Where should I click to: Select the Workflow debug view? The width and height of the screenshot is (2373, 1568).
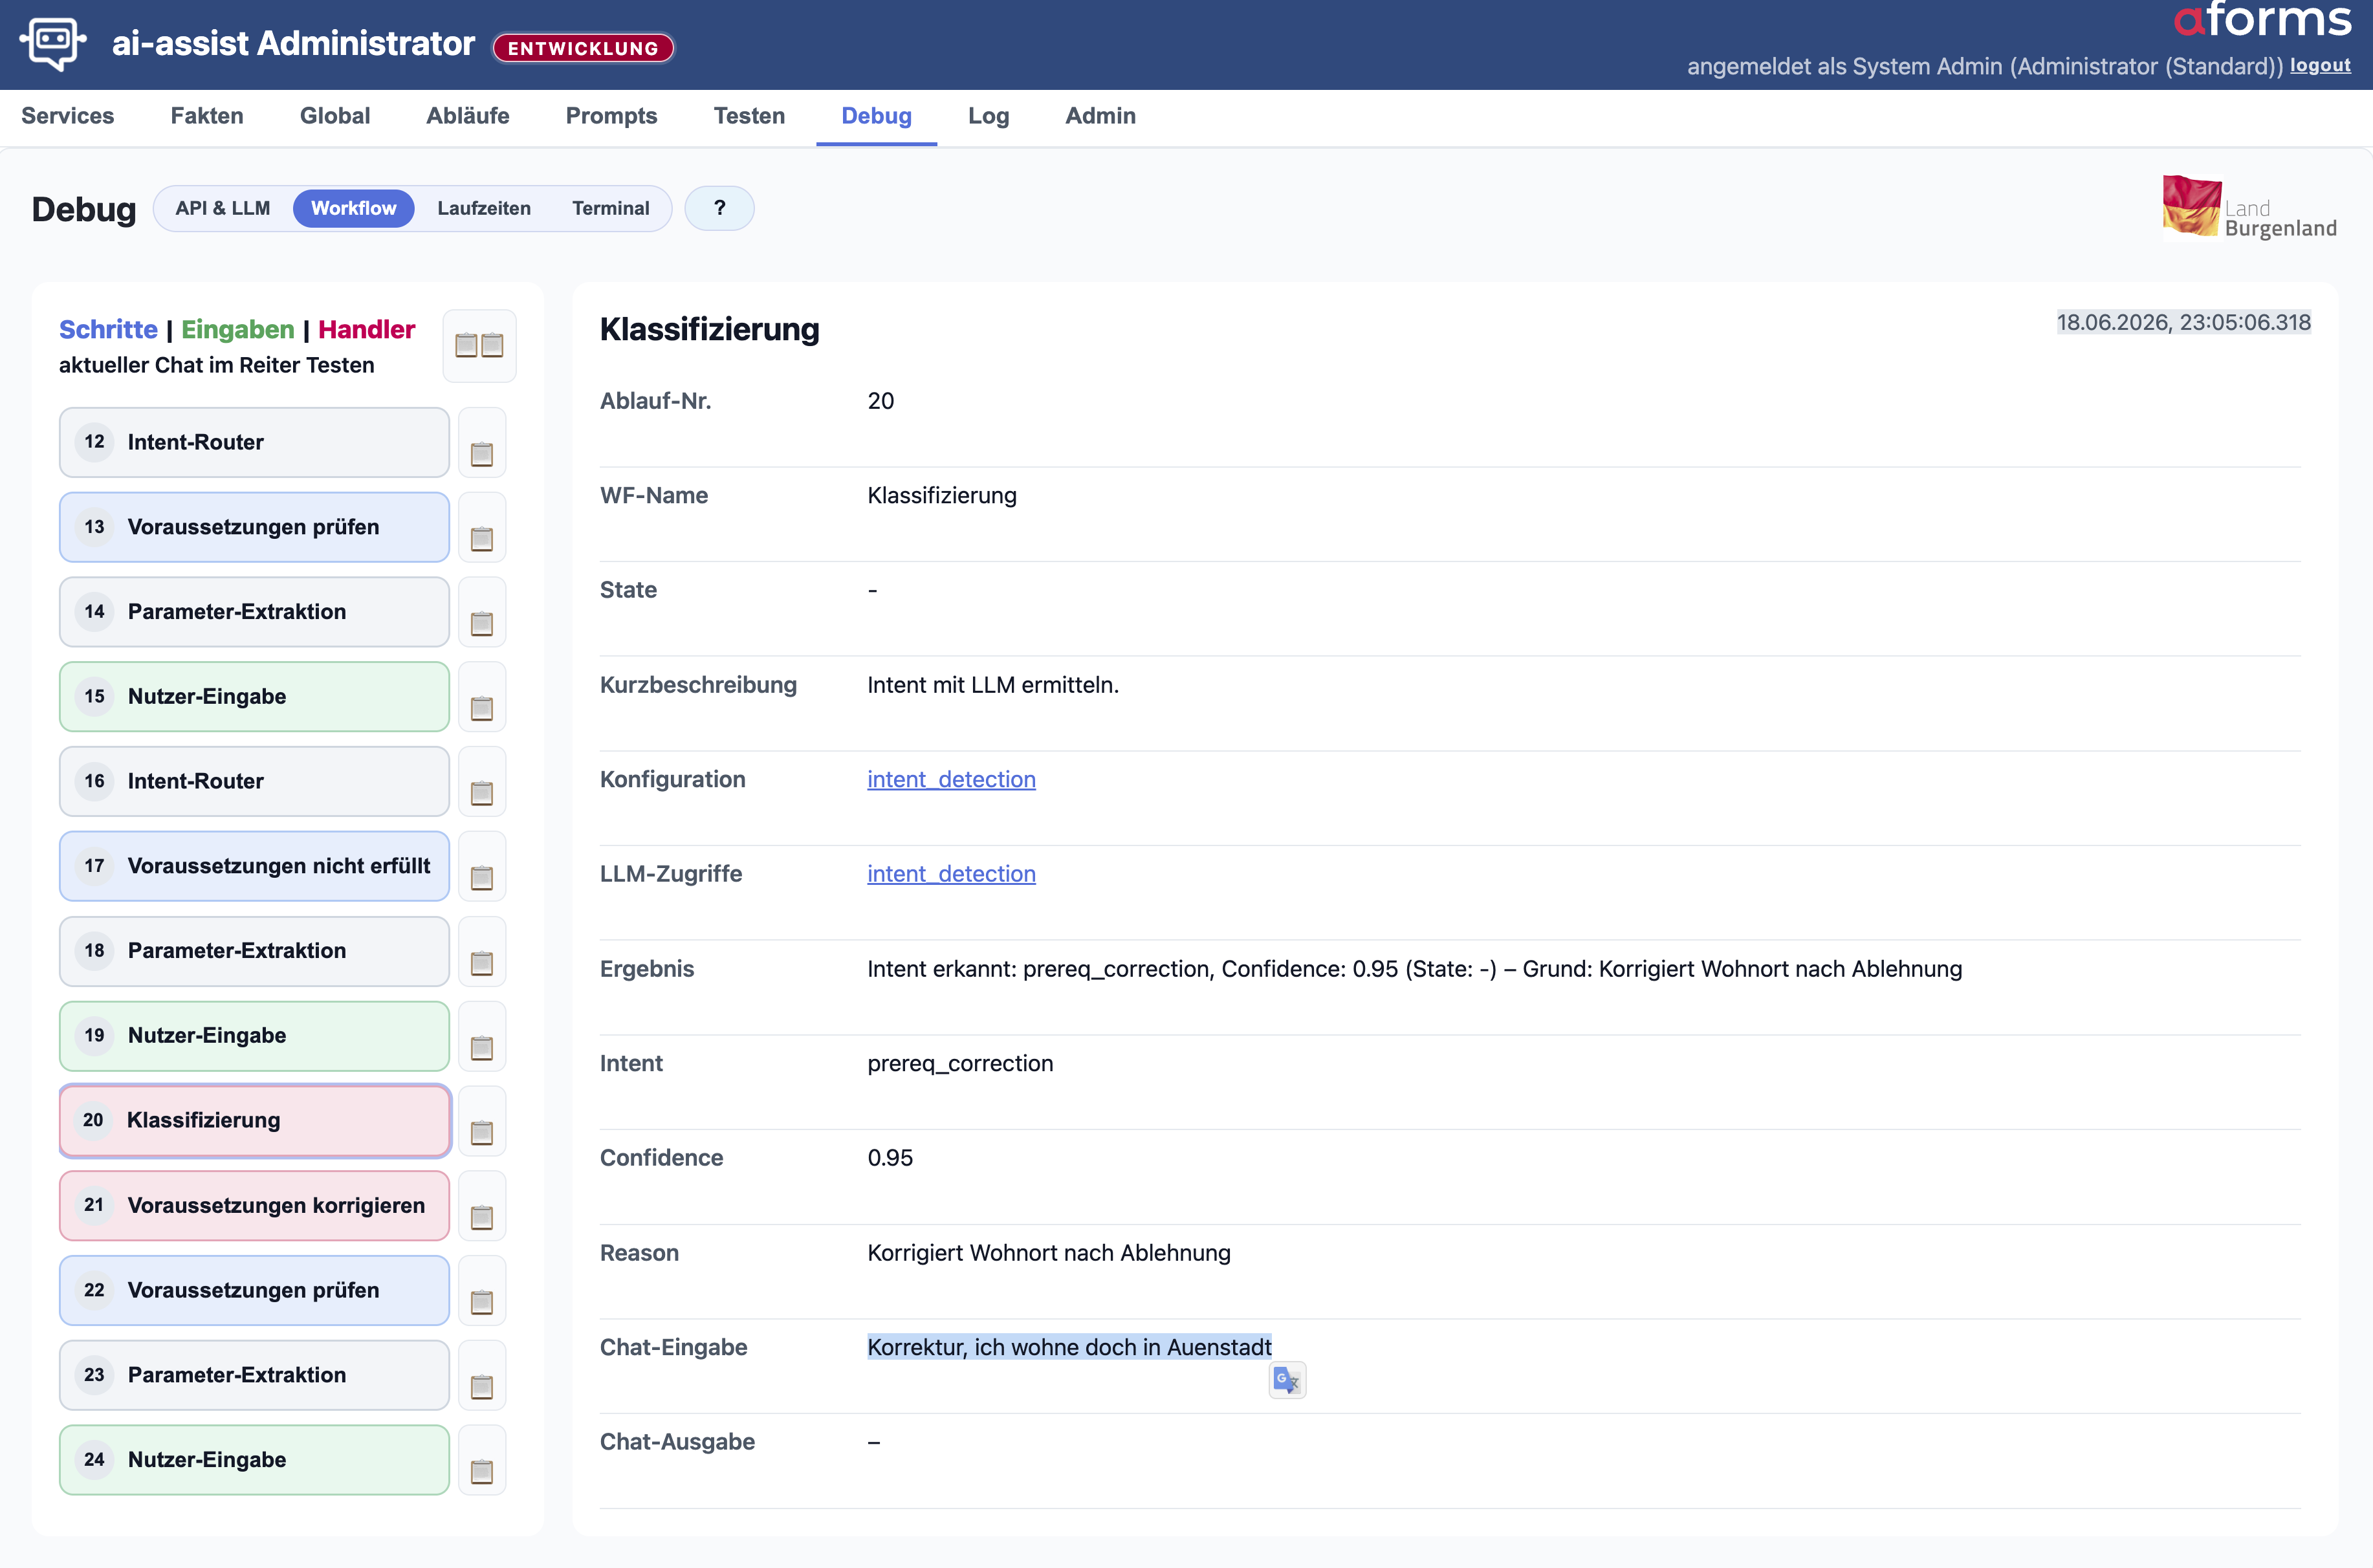point(354,209)
